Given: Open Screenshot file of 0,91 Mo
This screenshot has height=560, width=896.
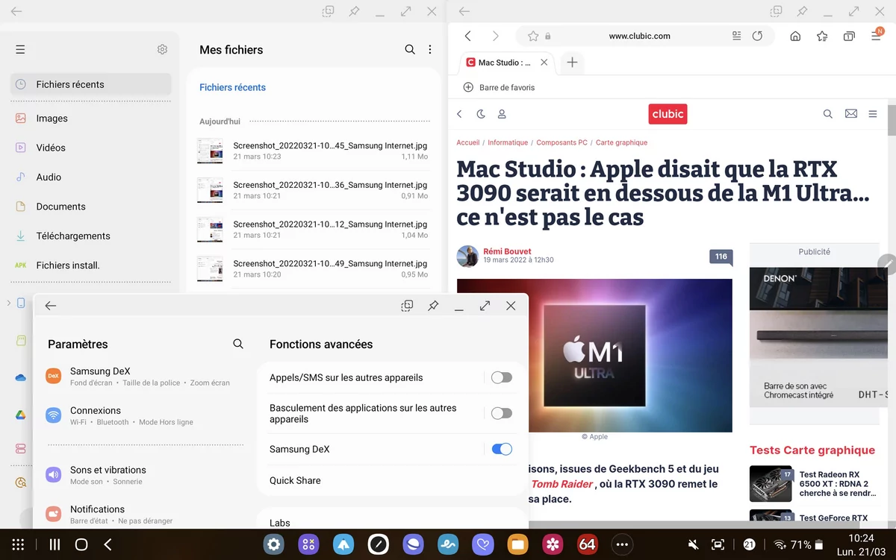Looking at the screenshot, I should (x=313, y=190).
